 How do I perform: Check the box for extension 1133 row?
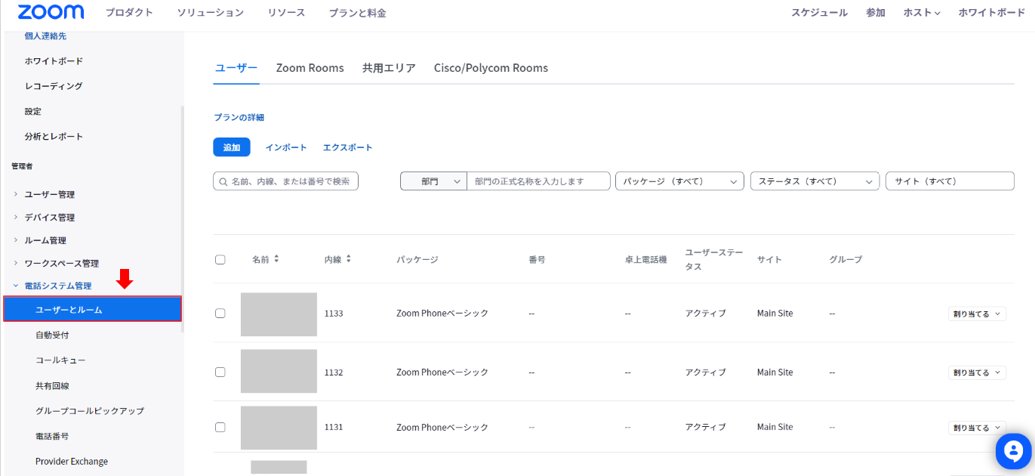tap(220, 313)
